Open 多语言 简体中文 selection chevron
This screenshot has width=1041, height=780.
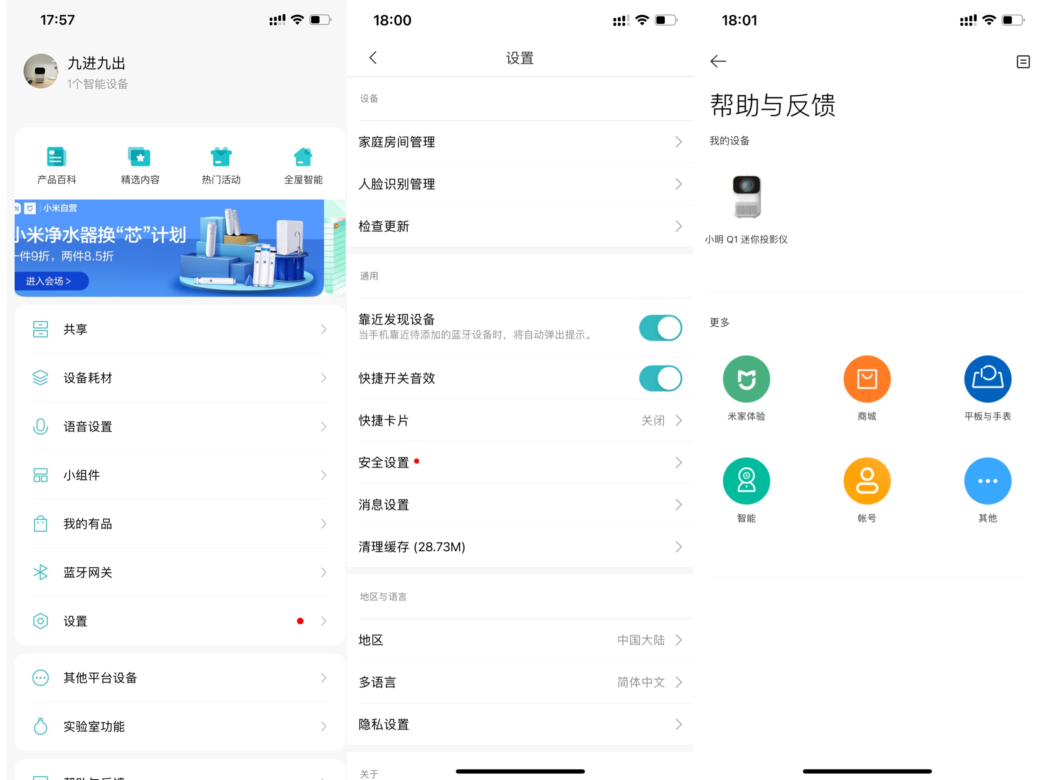(x=679, y=682)
